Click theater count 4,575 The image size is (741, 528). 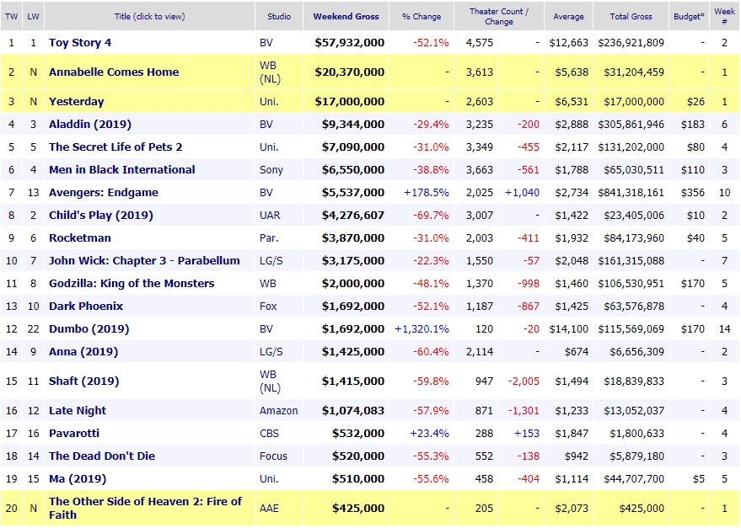coord(479,42)
